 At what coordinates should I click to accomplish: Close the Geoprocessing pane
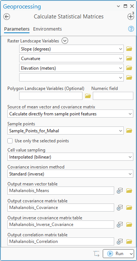point(132,6)
